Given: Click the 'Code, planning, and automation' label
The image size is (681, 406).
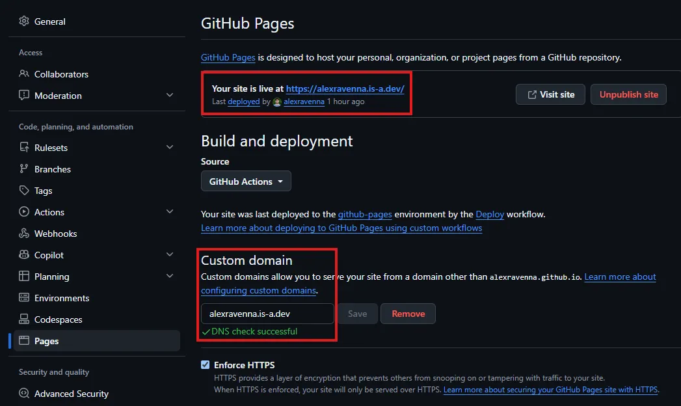Looking at the screenshot, I should tap(76, 127).
